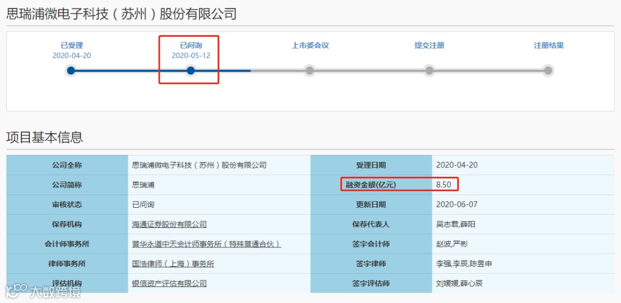Click the 2020-04-20 受理日期 table value
The height and width of the screenshot is (303, 621).
pyautogui.click(x=457, y=165)
